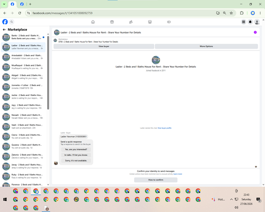Open the Chrome profile icon
The image size is (265, 212).
pos(253,13)
